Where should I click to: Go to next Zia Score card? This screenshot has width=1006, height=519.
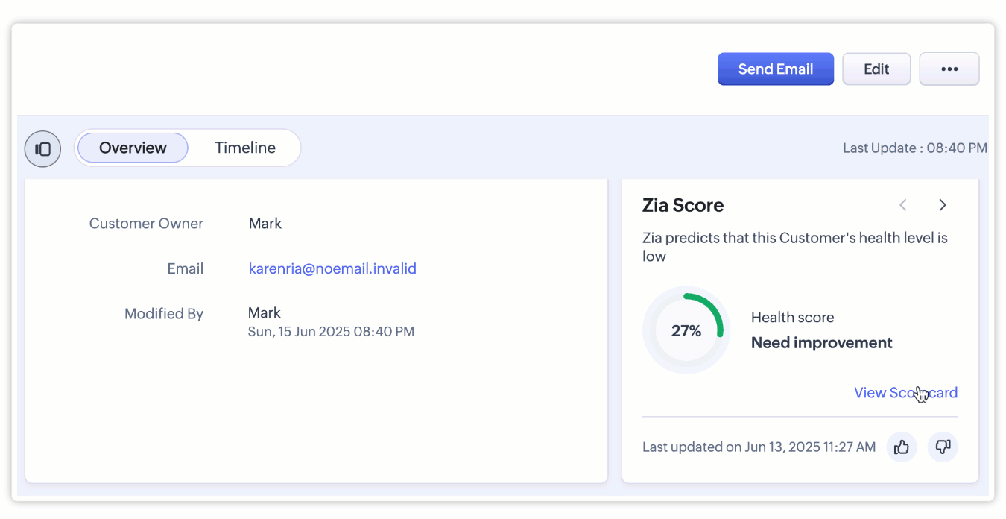tap(943, 205)
